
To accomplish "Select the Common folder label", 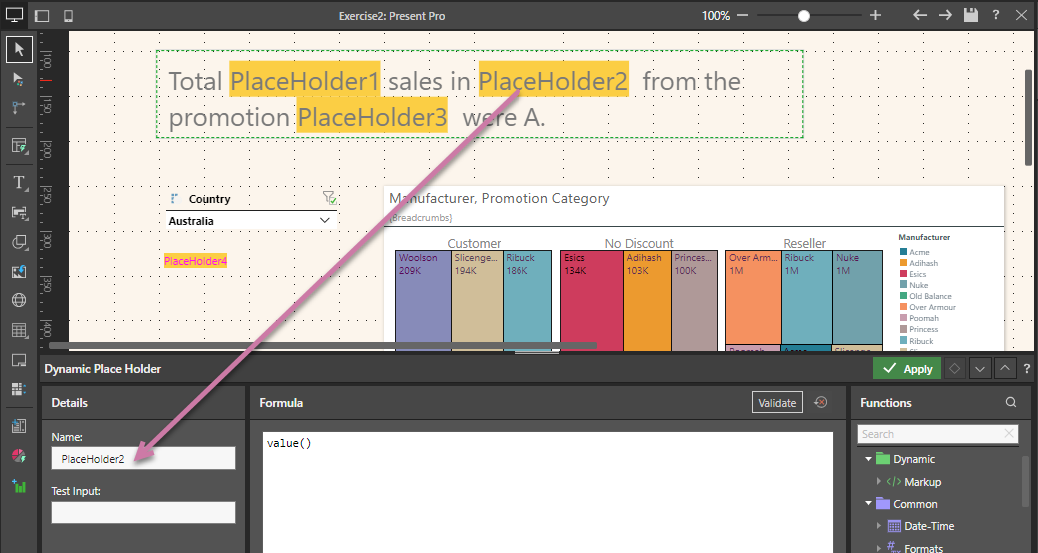I will [x=915, y=504].
